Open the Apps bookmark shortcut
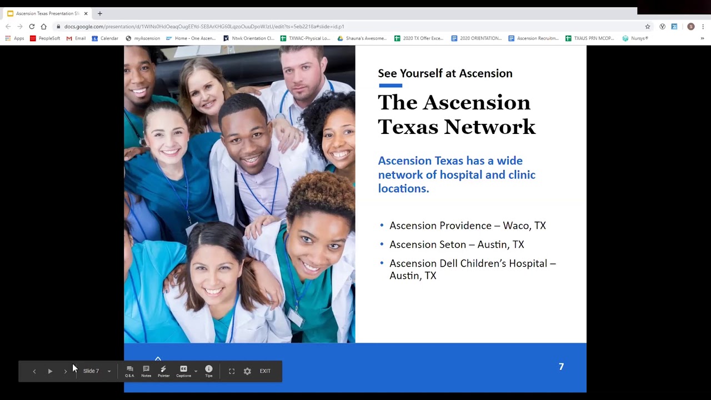Screen dimensions: 711x400 tap(15, 38)
